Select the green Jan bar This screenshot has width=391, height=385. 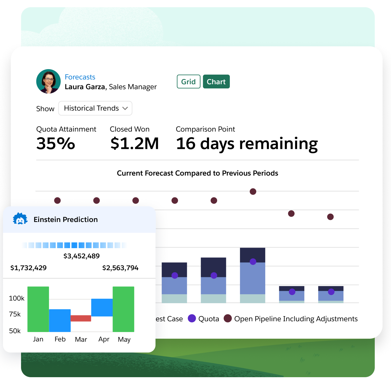point(38,309)
